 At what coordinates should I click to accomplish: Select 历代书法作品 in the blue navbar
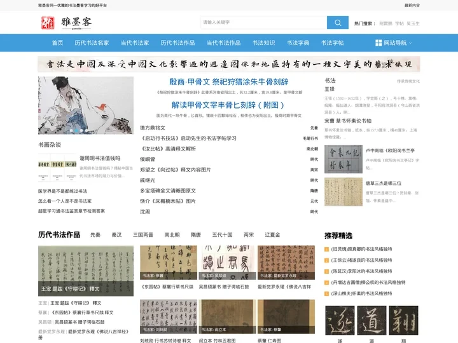pyautogui.click(x=177, y=43)
